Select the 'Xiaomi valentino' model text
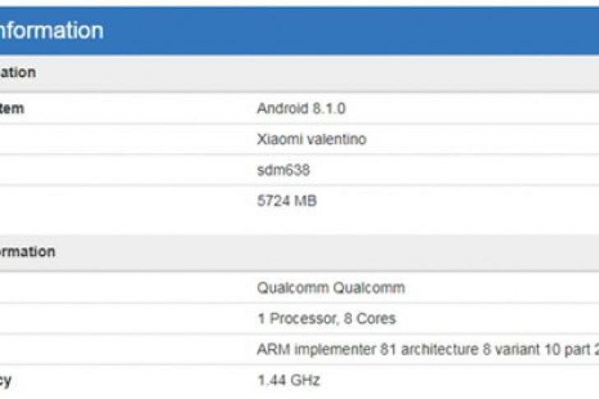 [311, 140]
